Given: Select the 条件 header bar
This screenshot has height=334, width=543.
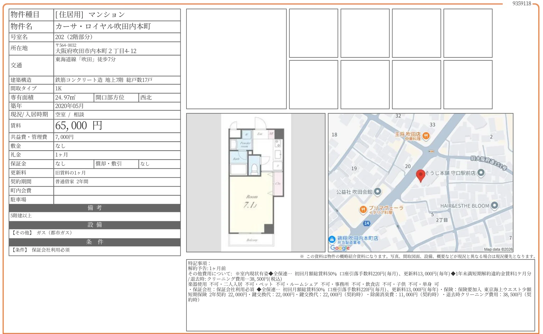Looking at the screenshot, I should 94,242.
